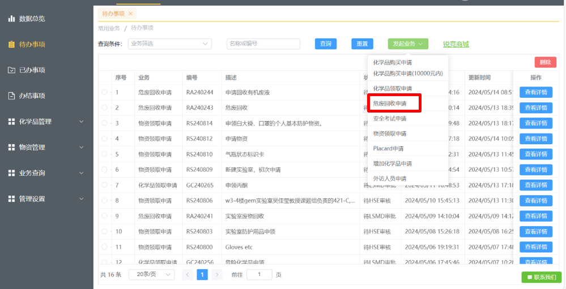Click the 待办事项 clipboard icon in sidebar
This screenshot has width=566, height=289.
pyautogui.click(x=11, y=44)
